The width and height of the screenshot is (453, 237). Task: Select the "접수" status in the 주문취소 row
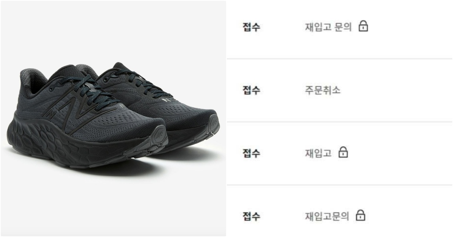[x=251, y=91]
